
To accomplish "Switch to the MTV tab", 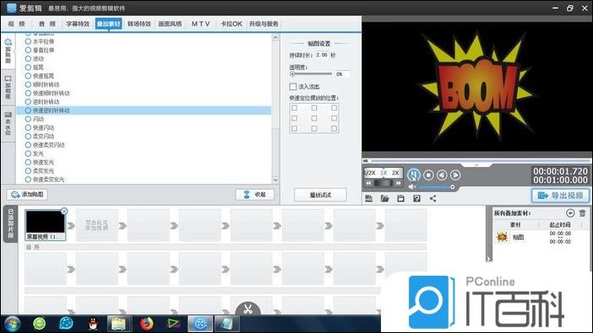I will (200, 24).
